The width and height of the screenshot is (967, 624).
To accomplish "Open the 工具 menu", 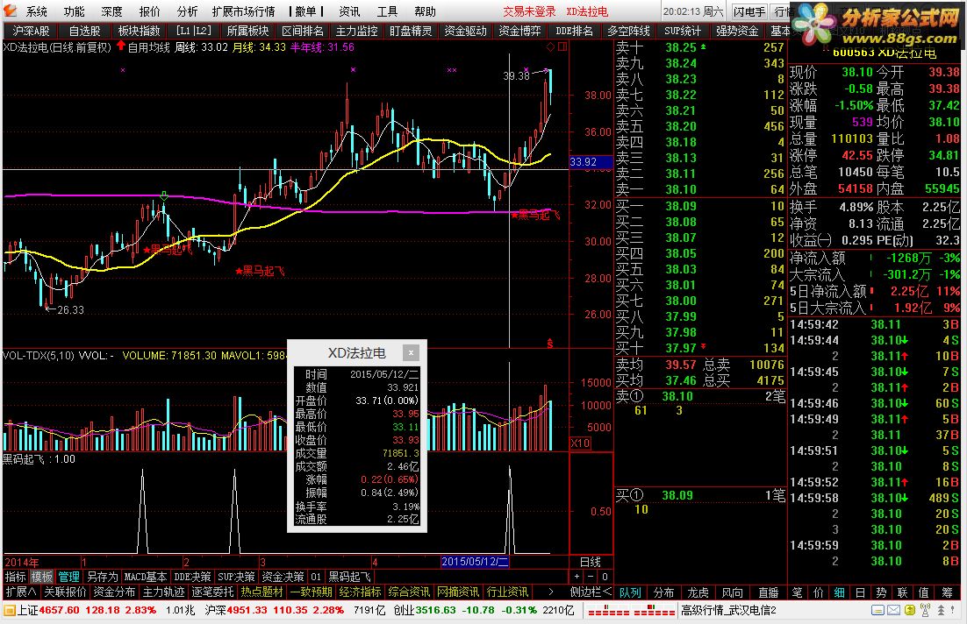I will click(387, 11).
